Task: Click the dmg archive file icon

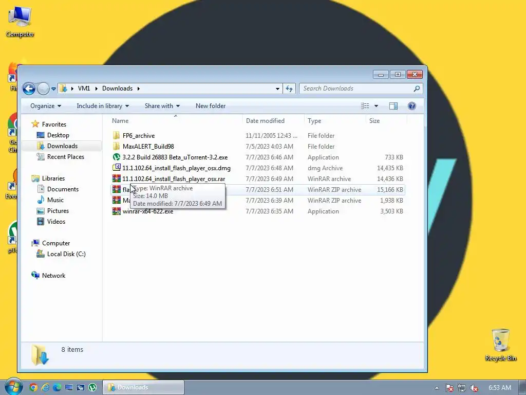Action: 116,168
